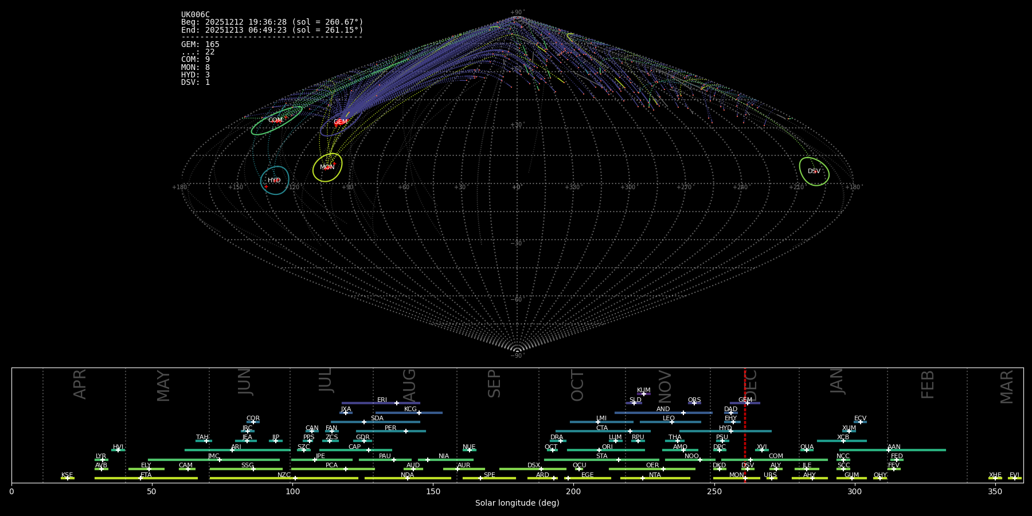Click the XHE shower label
The width and height of the screenshot is (1032, 516).
point(995,475)
